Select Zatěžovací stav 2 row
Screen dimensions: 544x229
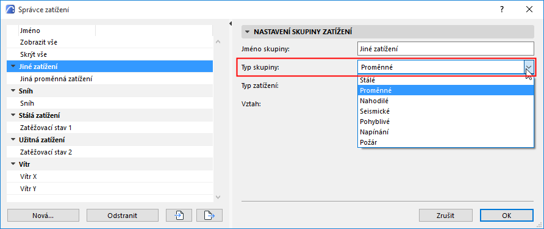[x=110, y=152]
